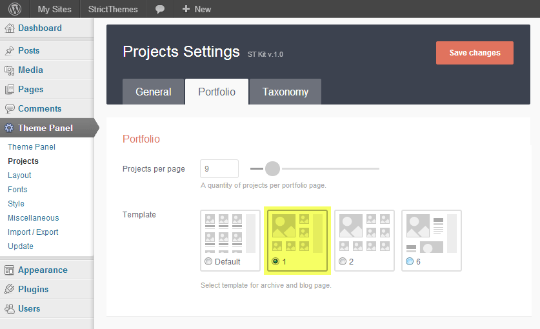The width and height of the screenshot is (540, 329).
Task: Switch to the Taxonomy tab
Action: (285, 92)
